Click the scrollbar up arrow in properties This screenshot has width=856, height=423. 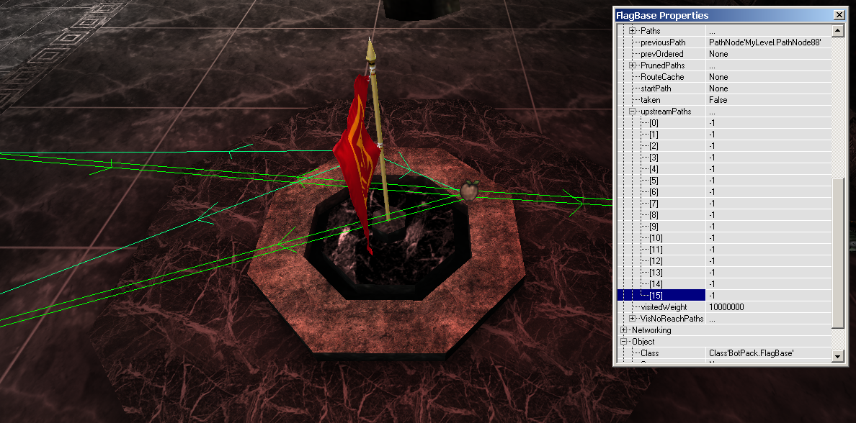837,31
